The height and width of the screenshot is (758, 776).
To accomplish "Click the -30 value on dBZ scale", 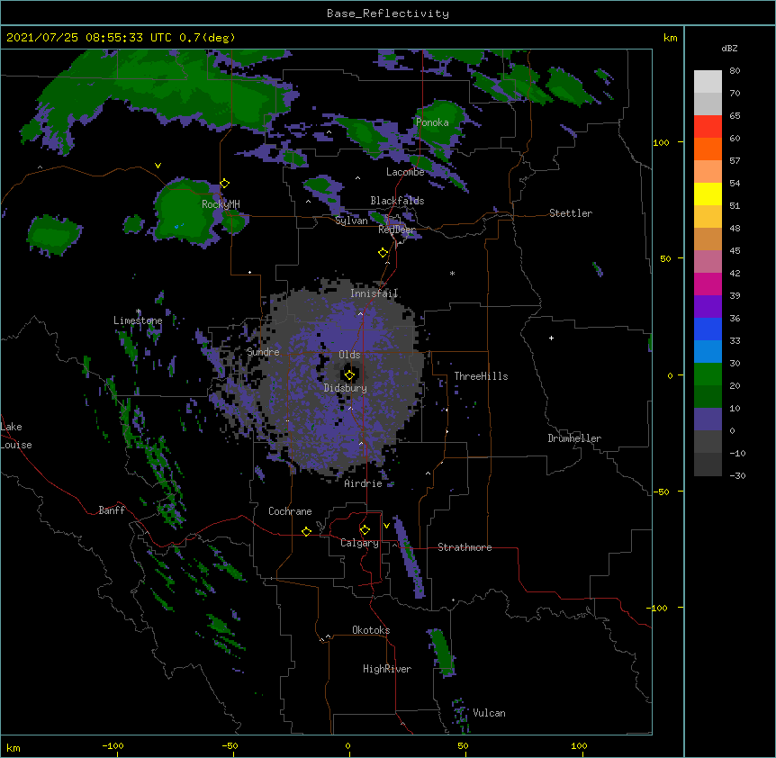I will click(737, 475).
